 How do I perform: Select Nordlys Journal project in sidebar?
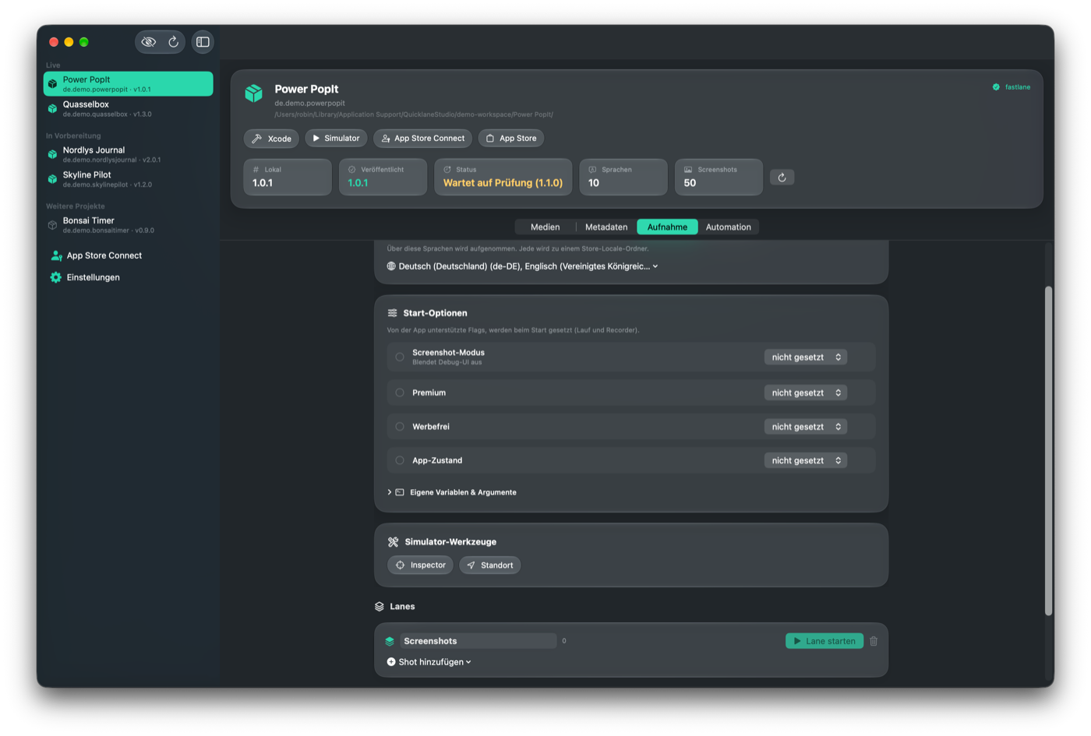pos(129,154)
